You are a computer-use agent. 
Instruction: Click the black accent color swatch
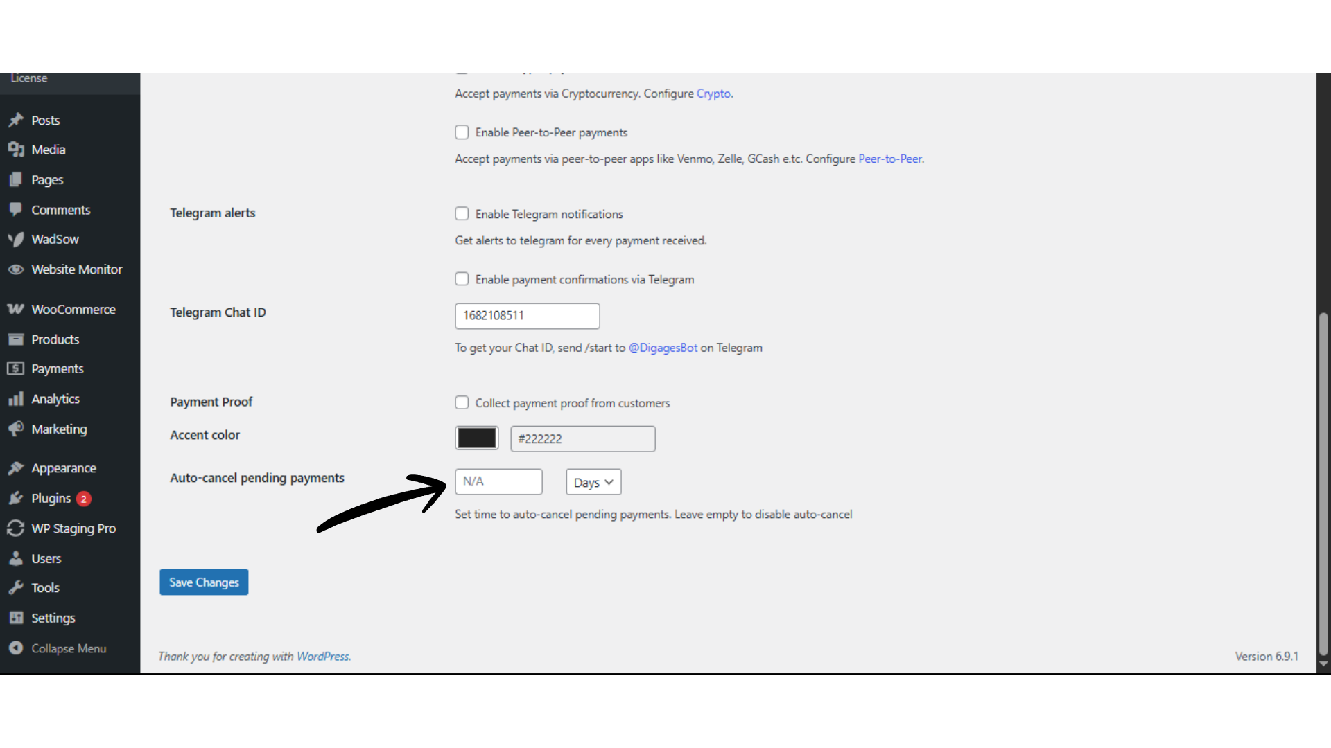477,438
